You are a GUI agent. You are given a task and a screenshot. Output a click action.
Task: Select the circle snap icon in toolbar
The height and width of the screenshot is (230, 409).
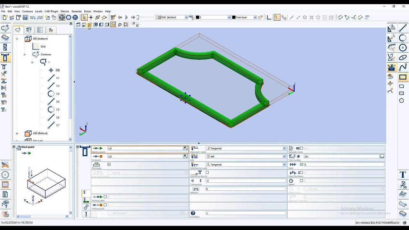coord(305,17)
